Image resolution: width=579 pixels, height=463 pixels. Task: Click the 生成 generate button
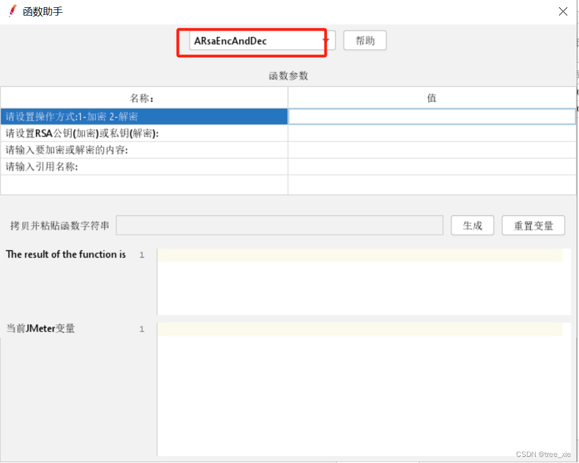[x=472, y=225]
